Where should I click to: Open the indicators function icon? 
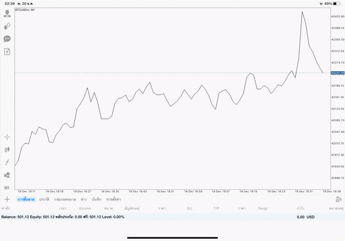[x=8, y=162]
